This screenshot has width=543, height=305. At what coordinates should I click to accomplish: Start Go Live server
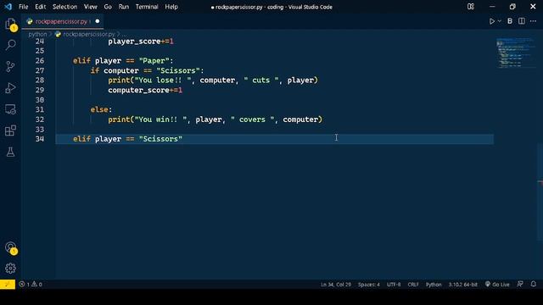click(x=497, y=285)
